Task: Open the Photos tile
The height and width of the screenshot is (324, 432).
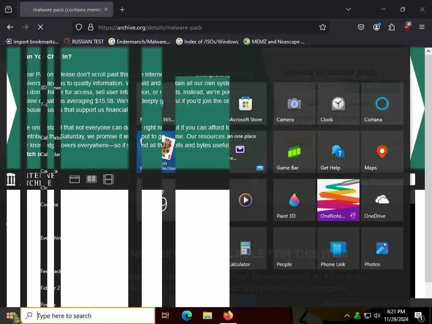Action: coord(382,248)
